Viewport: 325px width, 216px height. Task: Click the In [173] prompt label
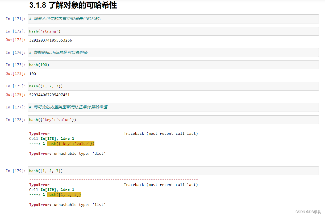16,65
